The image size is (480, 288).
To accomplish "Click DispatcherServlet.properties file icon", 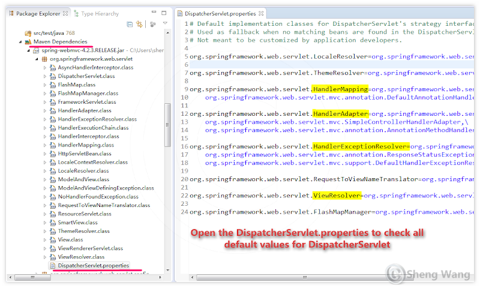I will (53, 266).
